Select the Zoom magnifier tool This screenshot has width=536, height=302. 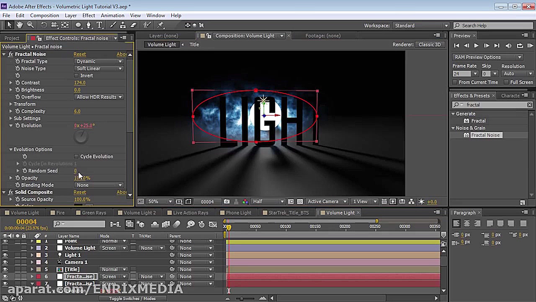[x=30, y=25]
